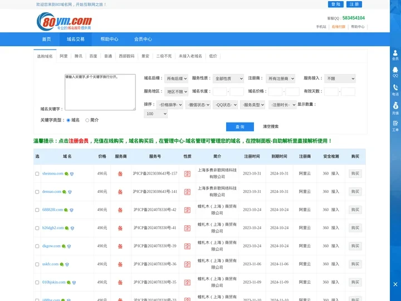Click the 电话 phone sidebar icon
Screen dimensions: 401x301
click(x=395, y=90)
